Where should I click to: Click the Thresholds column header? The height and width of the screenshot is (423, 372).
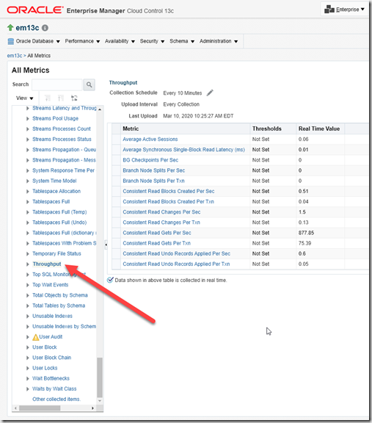[x=273, y=129]
